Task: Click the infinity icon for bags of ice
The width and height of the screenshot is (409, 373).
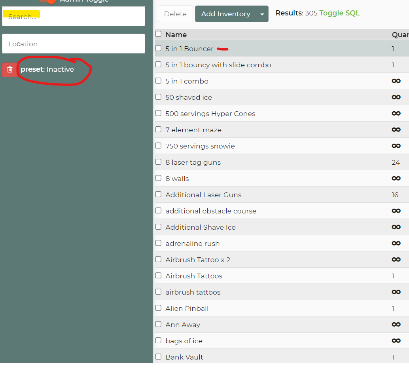Action: click(396, 341)
